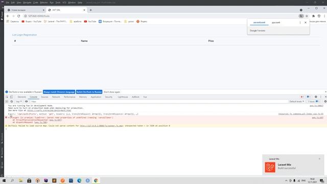Open DevTools settings gear in the tab bar
The width and height of the screenshot is (327, 184).
(x=316, y=97)
